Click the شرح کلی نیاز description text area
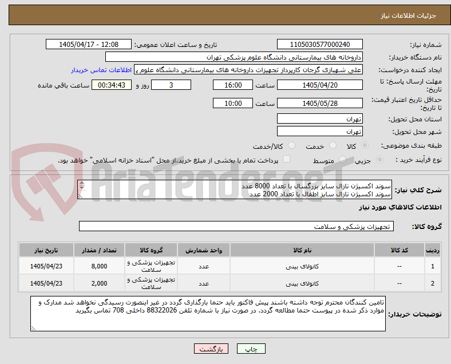 point(235,190)
